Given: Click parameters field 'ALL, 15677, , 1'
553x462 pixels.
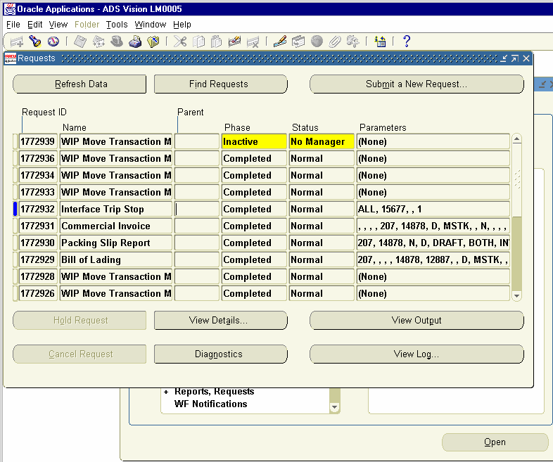Looking at the screenshot, I should click(x=433, y=209).
